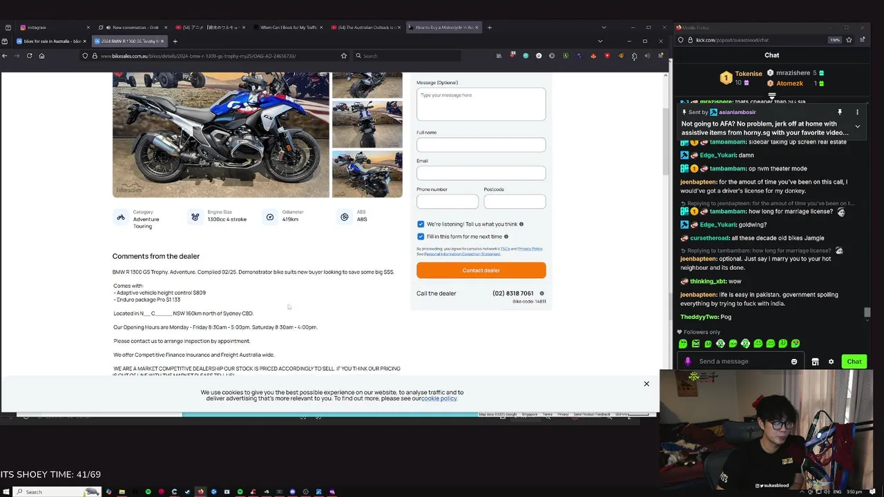This screenshot has height=497, width=884.
Task: Bookmark the kick.com chat page
Action: [x=850, y=40]
